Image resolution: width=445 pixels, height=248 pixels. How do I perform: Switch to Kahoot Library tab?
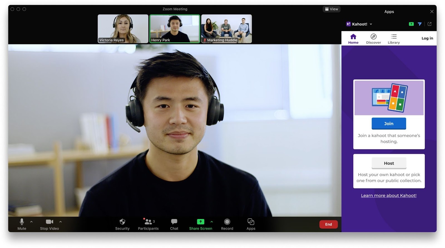tap(394, 39)
